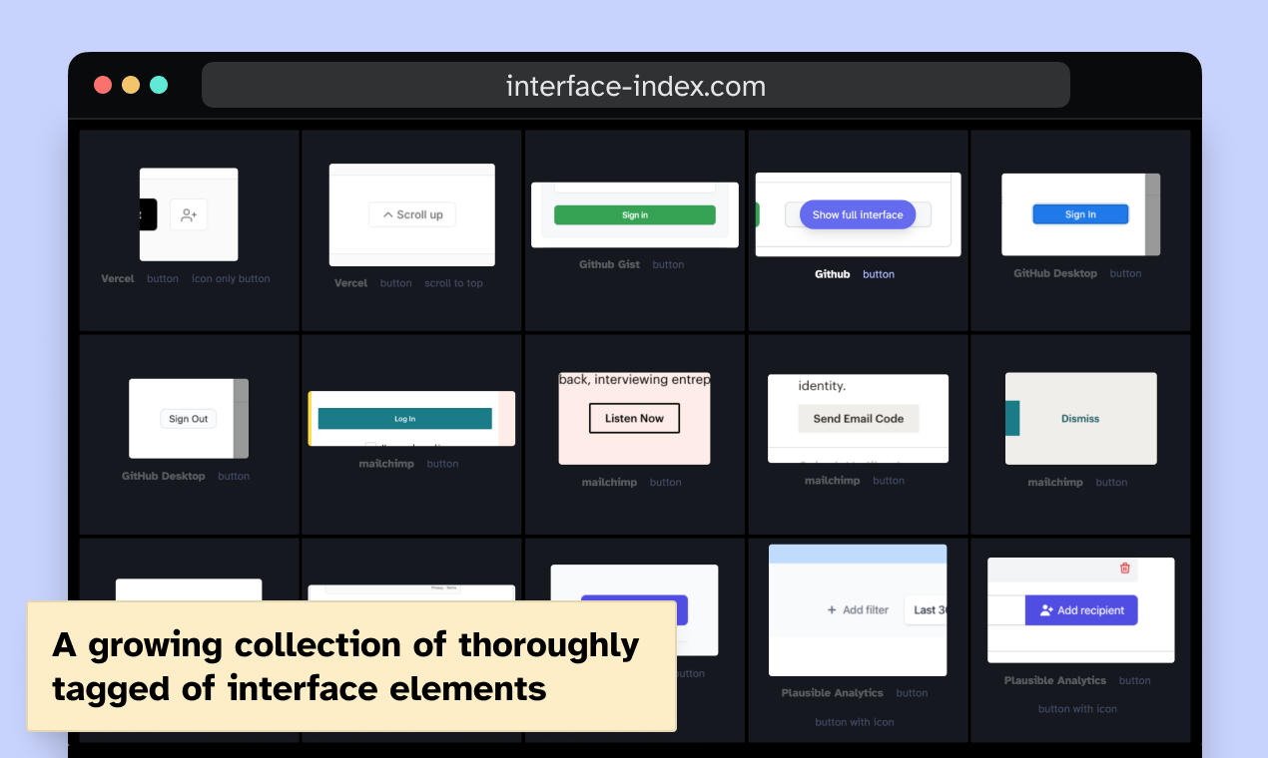
Task: Select 'button with icon' tag under the Add recipient card
Action: [x=1077, y=709]
